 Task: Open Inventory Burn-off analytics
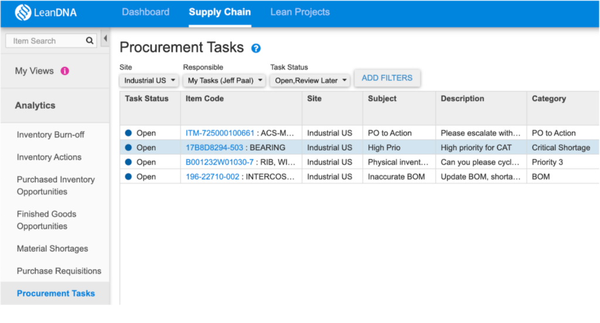[x=50, y=135]
